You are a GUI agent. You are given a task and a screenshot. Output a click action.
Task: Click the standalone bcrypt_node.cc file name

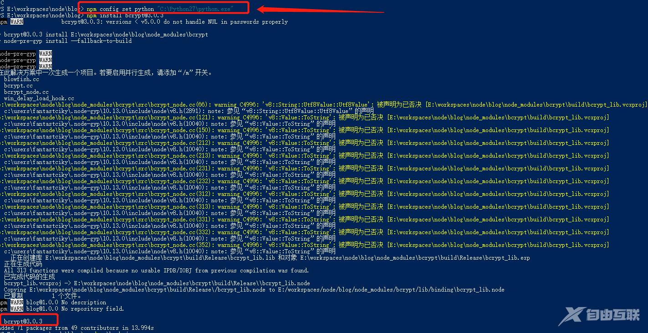pos(26,92)
